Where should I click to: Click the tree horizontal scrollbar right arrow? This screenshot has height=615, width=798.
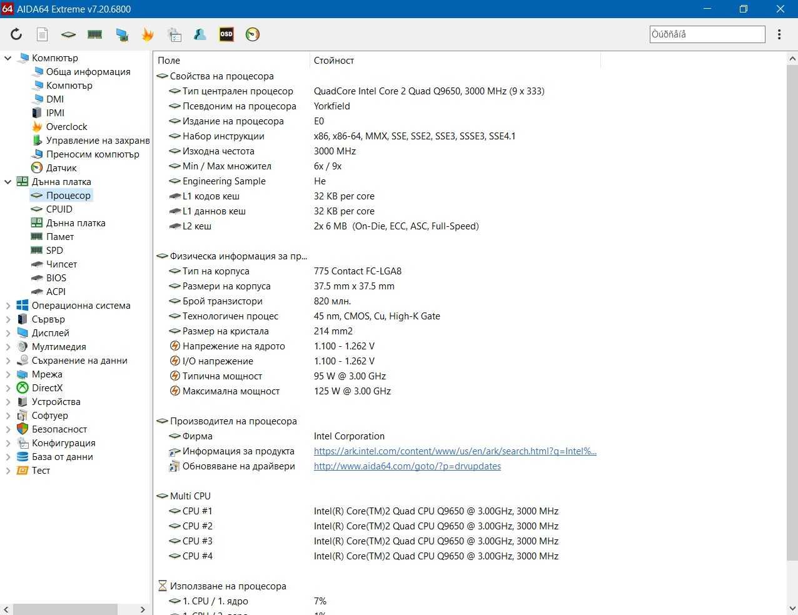pos(143,609)
